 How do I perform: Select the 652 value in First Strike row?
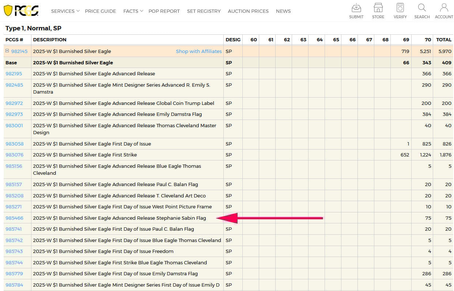pyautogui.click(x=405, y=155)
